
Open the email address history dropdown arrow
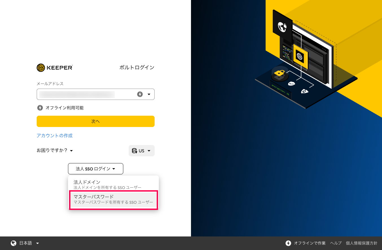[x=149, y=94]
